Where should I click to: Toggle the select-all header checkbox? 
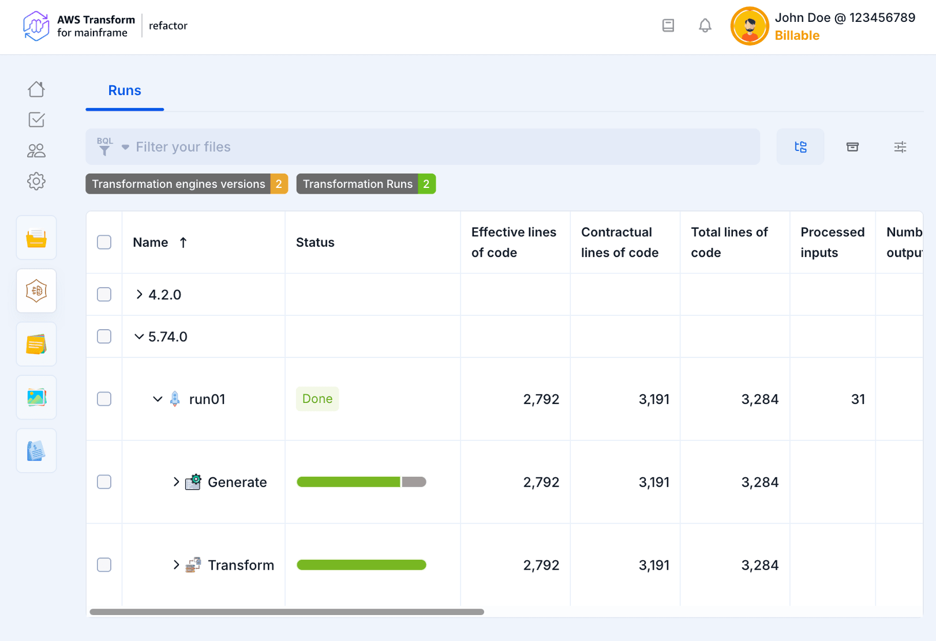point(104,242)
